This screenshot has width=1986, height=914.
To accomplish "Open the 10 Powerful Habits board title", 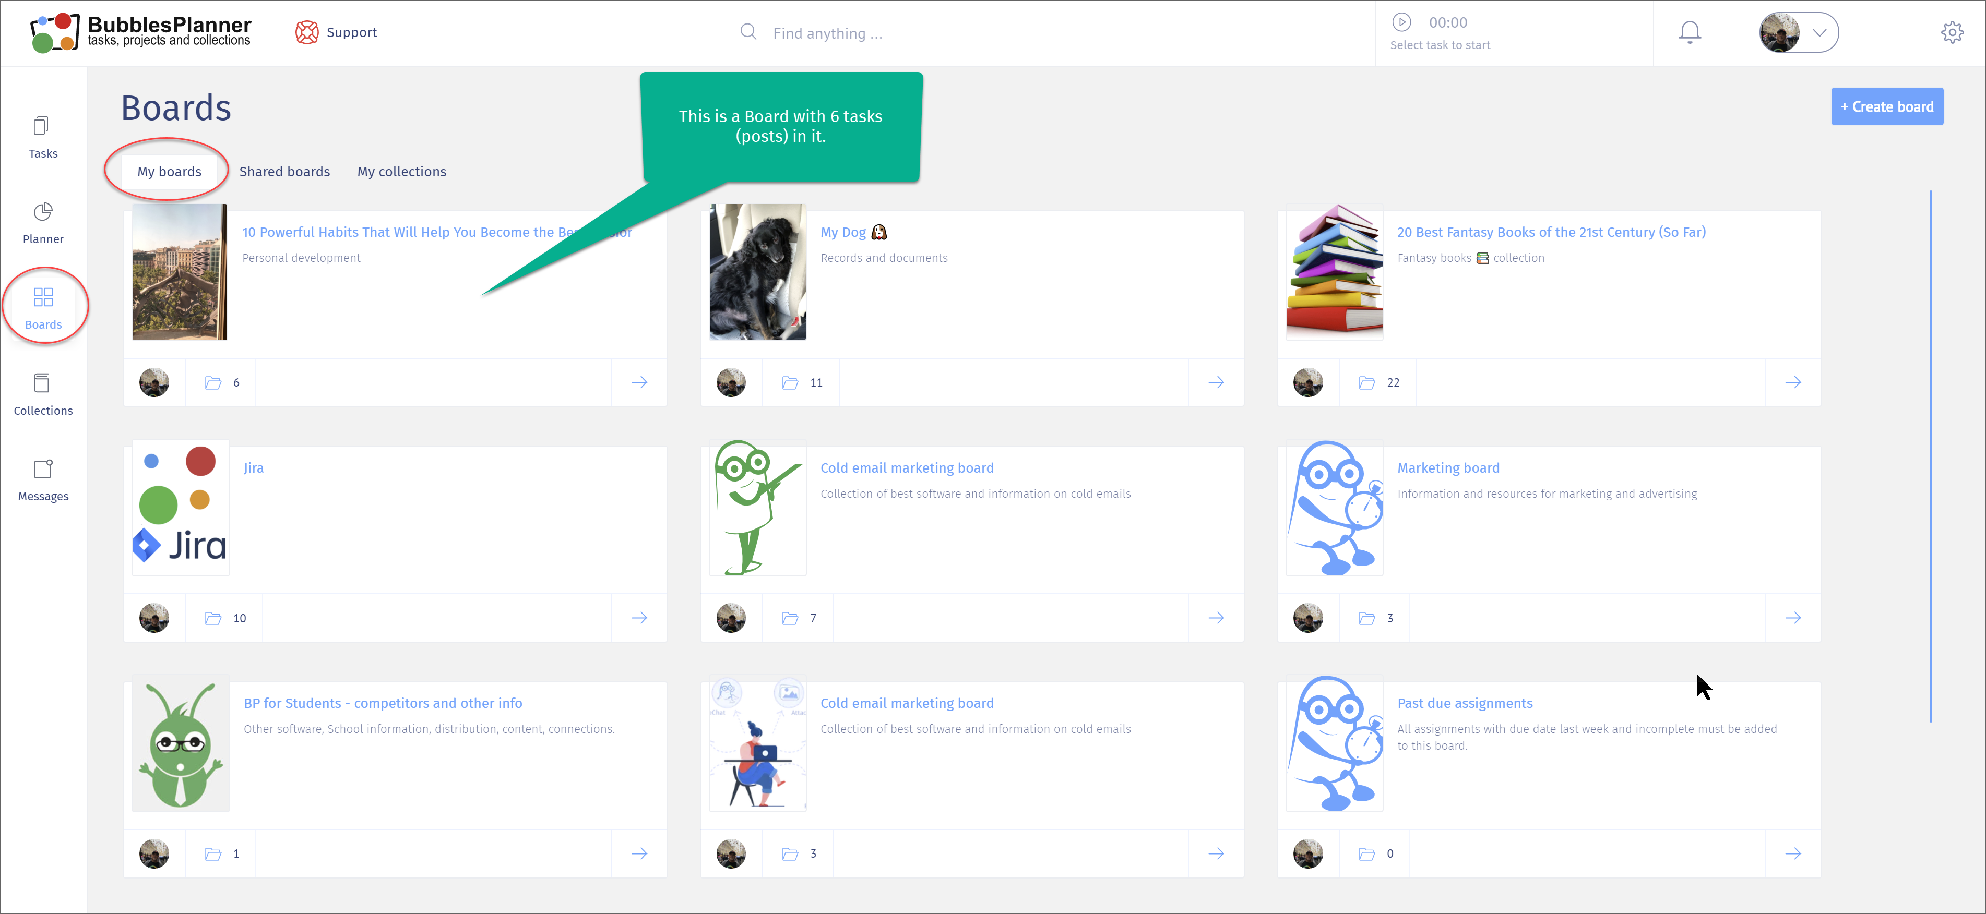I will pos(436,232).
